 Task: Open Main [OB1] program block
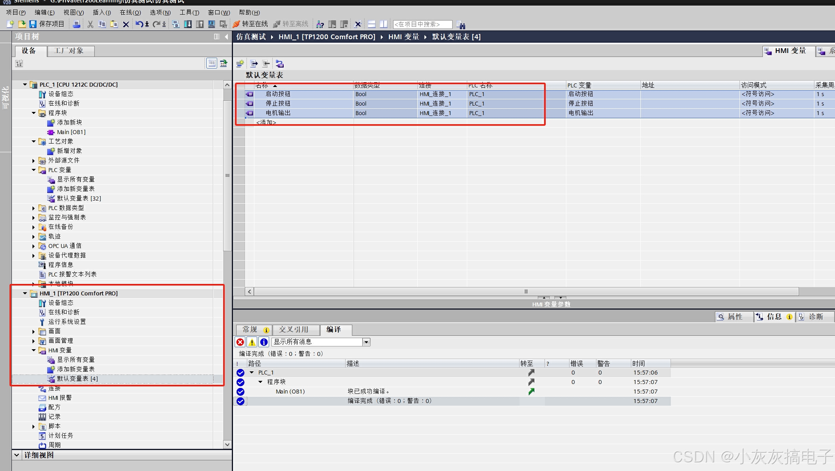71,132
